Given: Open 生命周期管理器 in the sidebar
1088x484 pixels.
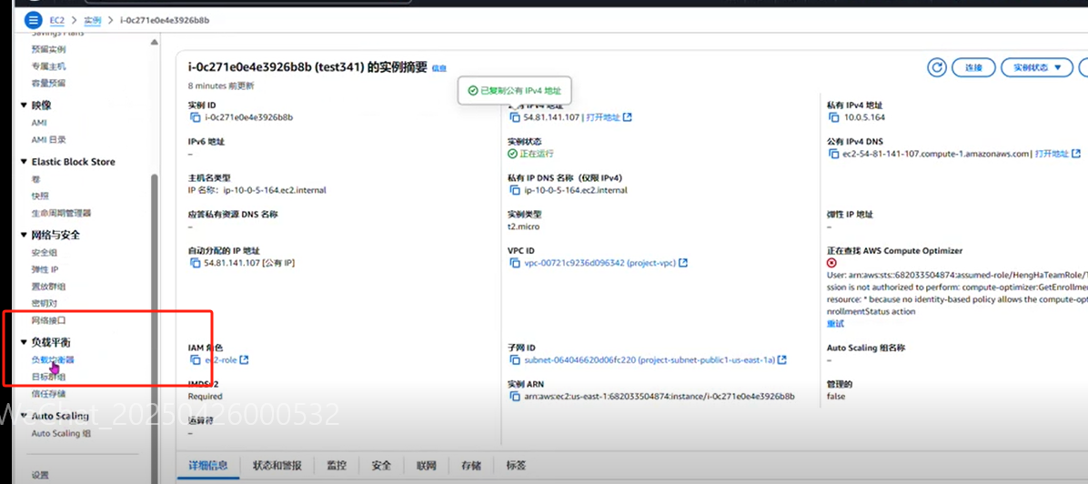Looking at the screenshot, I should point(61,213).
